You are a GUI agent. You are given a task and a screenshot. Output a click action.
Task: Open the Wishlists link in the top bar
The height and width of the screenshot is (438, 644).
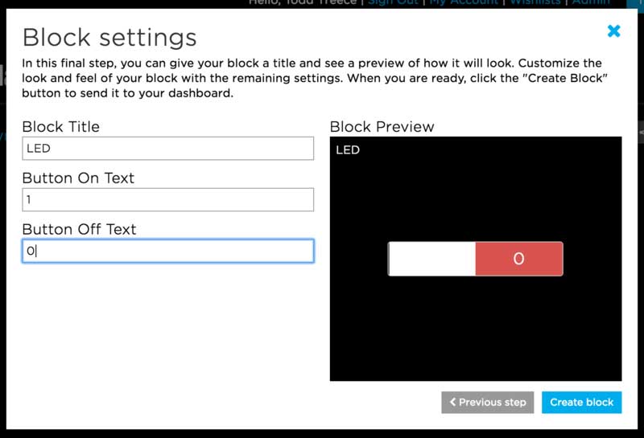tap(536, 3)
